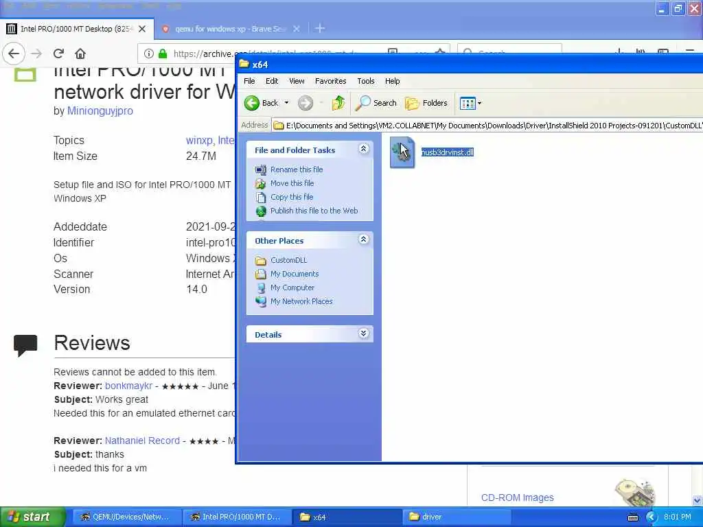Click the keyboard icon in system tray
The height and width of the screenshot is (527, 703).
632,517
